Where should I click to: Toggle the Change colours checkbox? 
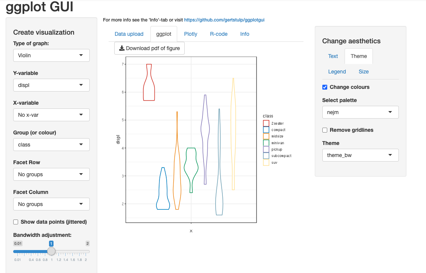[325, 87]
